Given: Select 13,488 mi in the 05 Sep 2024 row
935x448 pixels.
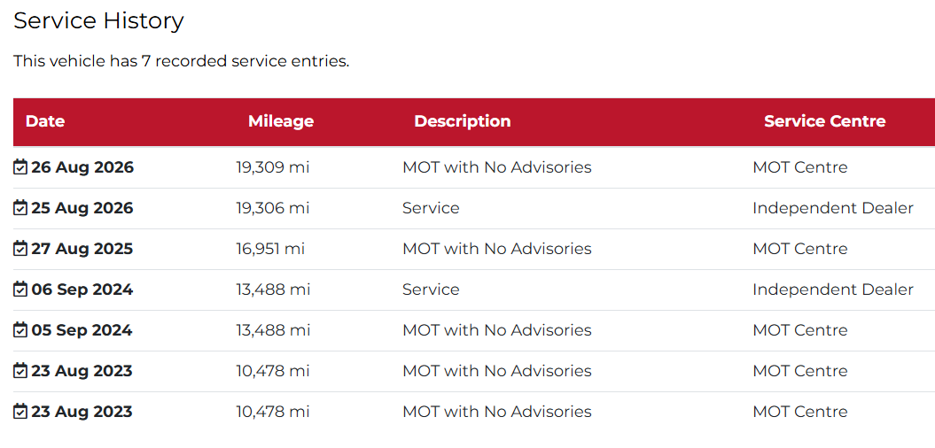Looking at the screenshot, I should click(273, 330).
